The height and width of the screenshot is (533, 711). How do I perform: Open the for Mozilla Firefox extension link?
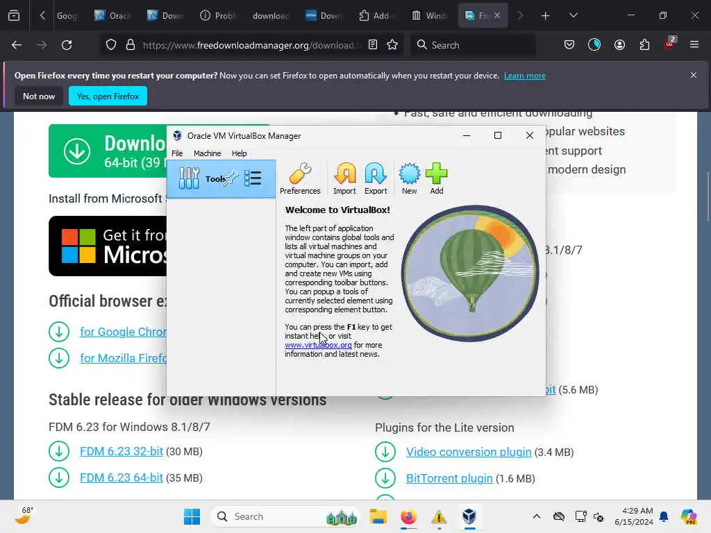tap(123, 358)
